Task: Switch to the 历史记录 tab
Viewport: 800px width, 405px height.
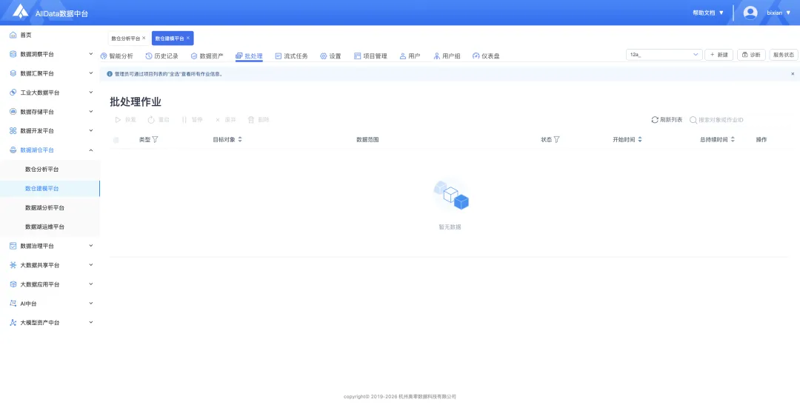Action: pos(161,56)
